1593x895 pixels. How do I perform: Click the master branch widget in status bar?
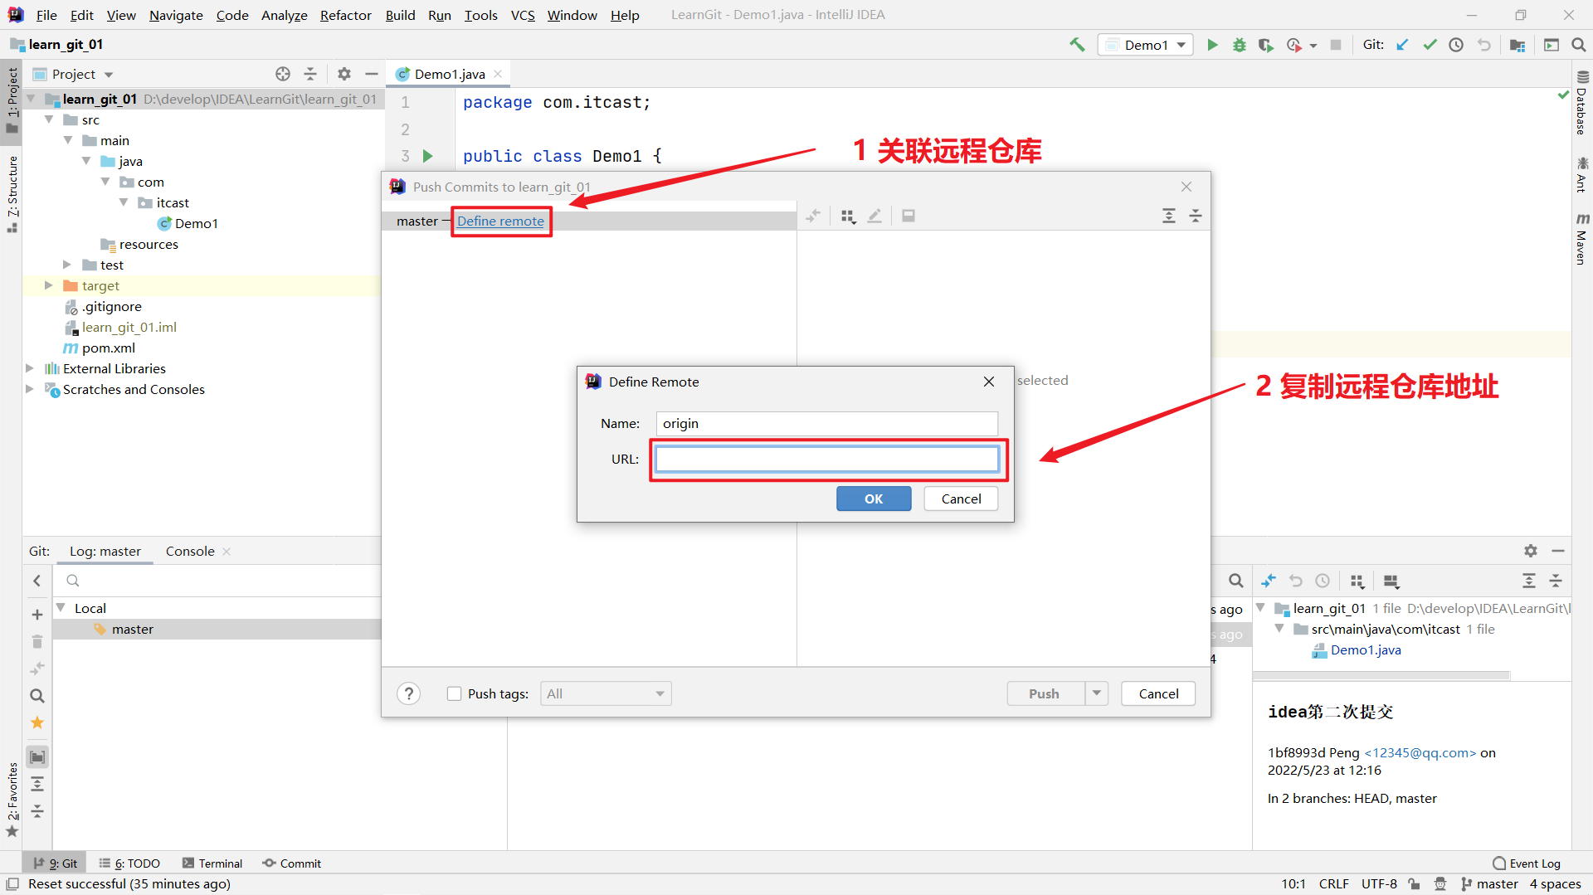(1490, 884)
